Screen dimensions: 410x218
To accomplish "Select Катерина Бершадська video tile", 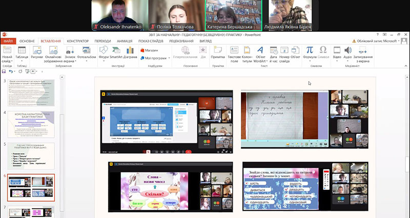I will [234, 15].
